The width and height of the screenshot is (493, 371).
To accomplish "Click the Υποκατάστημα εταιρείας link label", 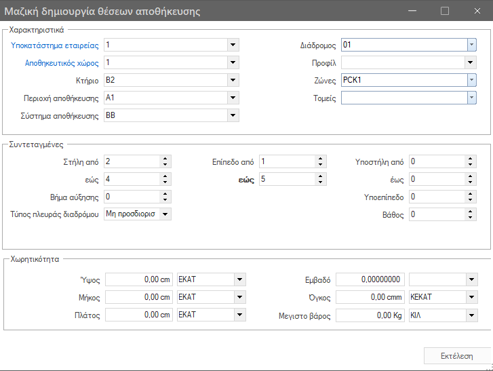I will point(55,45).
